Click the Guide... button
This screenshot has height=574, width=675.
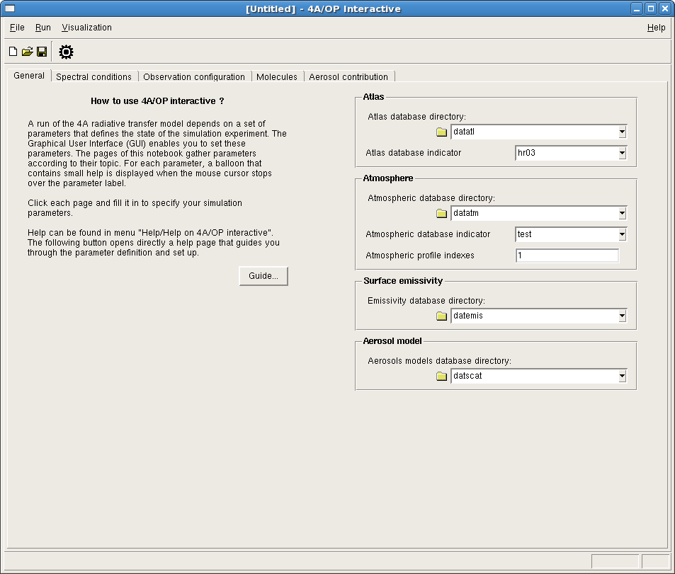coord(263,276)
